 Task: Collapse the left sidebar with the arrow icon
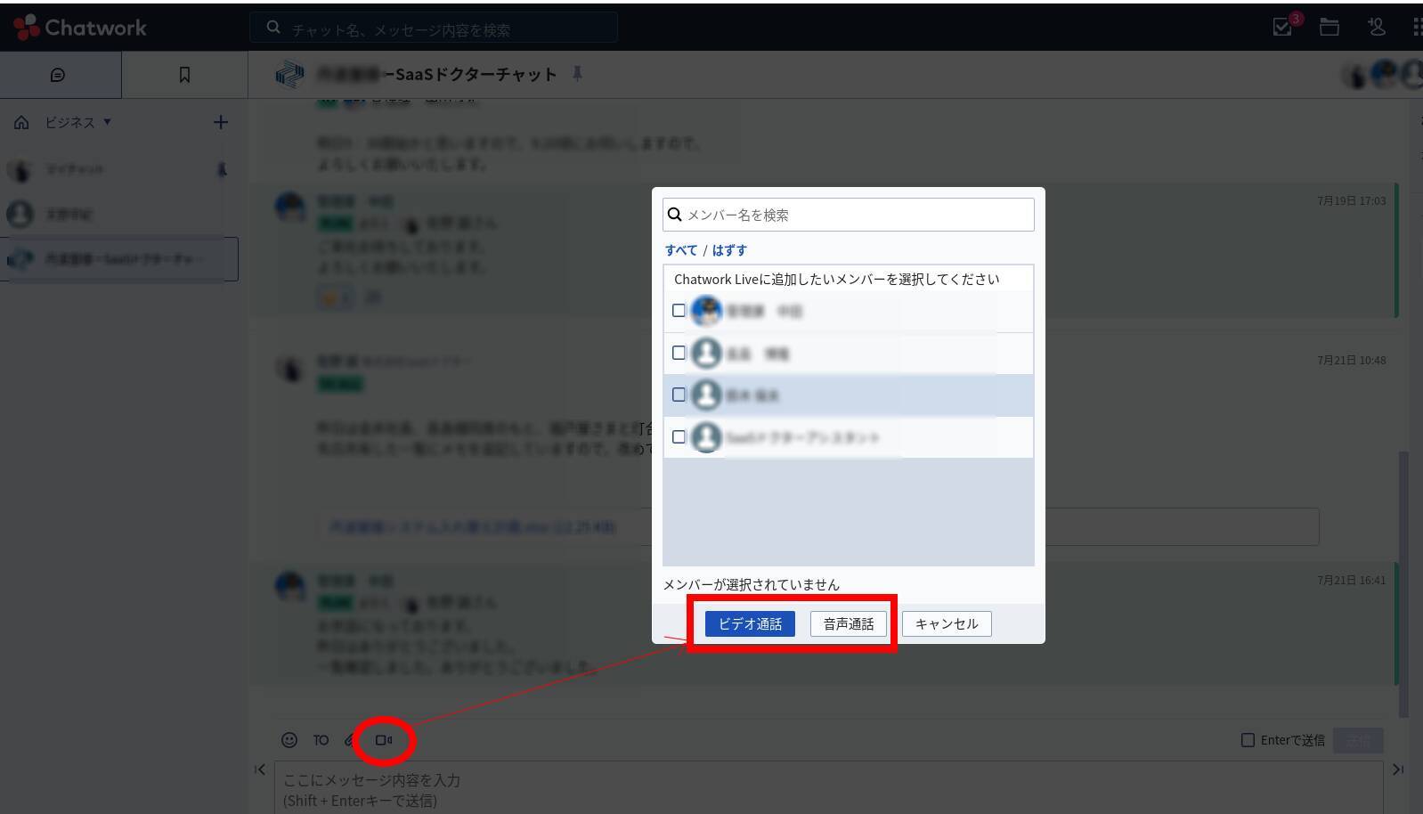(259, 769)
